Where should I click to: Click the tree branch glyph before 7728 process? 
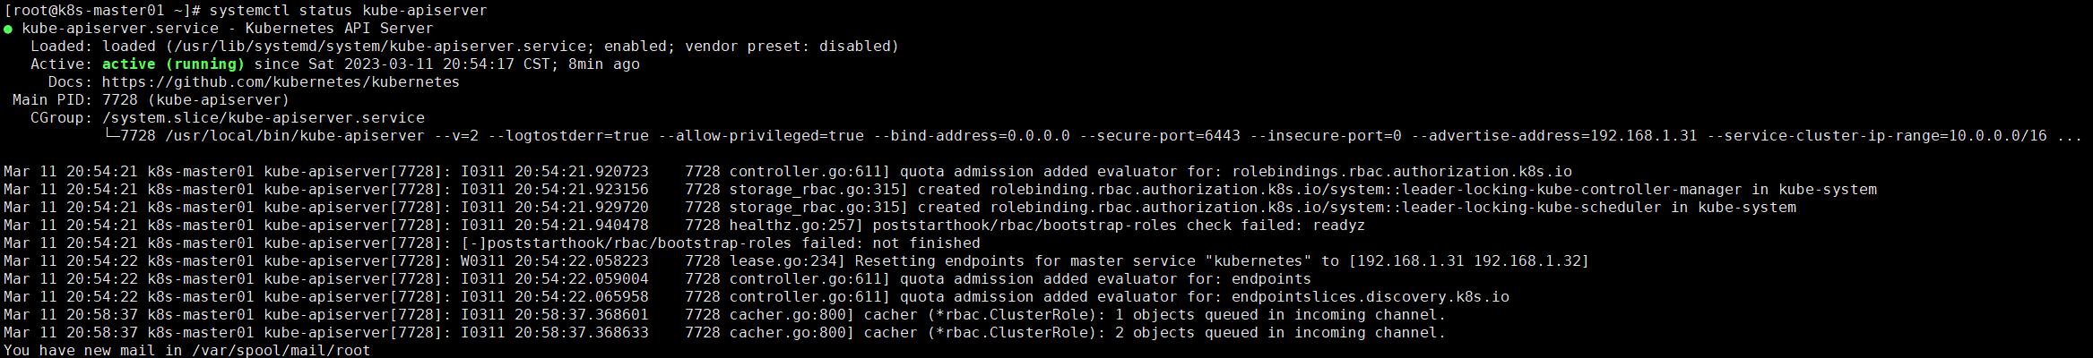click(x=111, y=134)
